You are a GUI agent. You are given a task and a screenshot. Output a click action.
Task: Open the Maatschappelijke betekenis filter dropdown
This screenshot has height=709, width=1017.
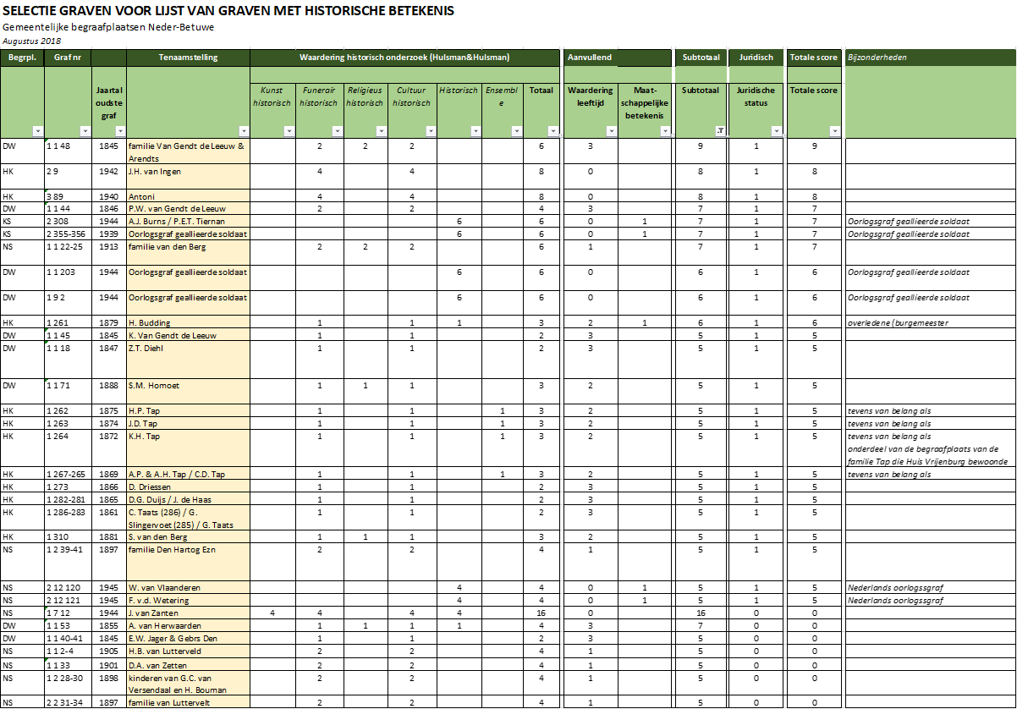pos(665,131)
